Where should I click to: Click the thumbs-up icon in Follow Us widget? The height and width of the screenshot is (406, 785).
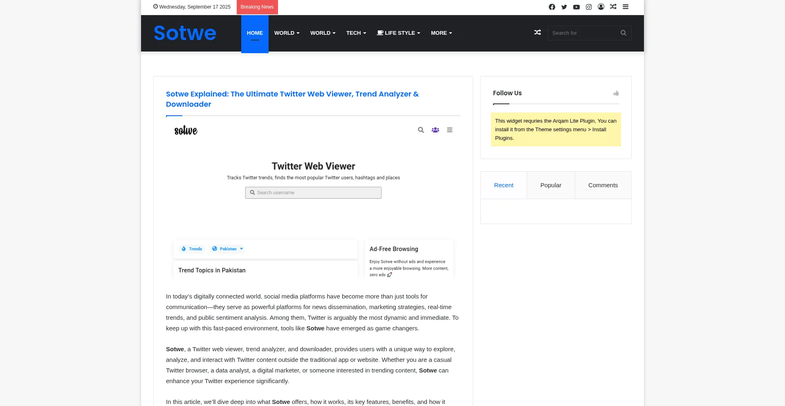616,93
